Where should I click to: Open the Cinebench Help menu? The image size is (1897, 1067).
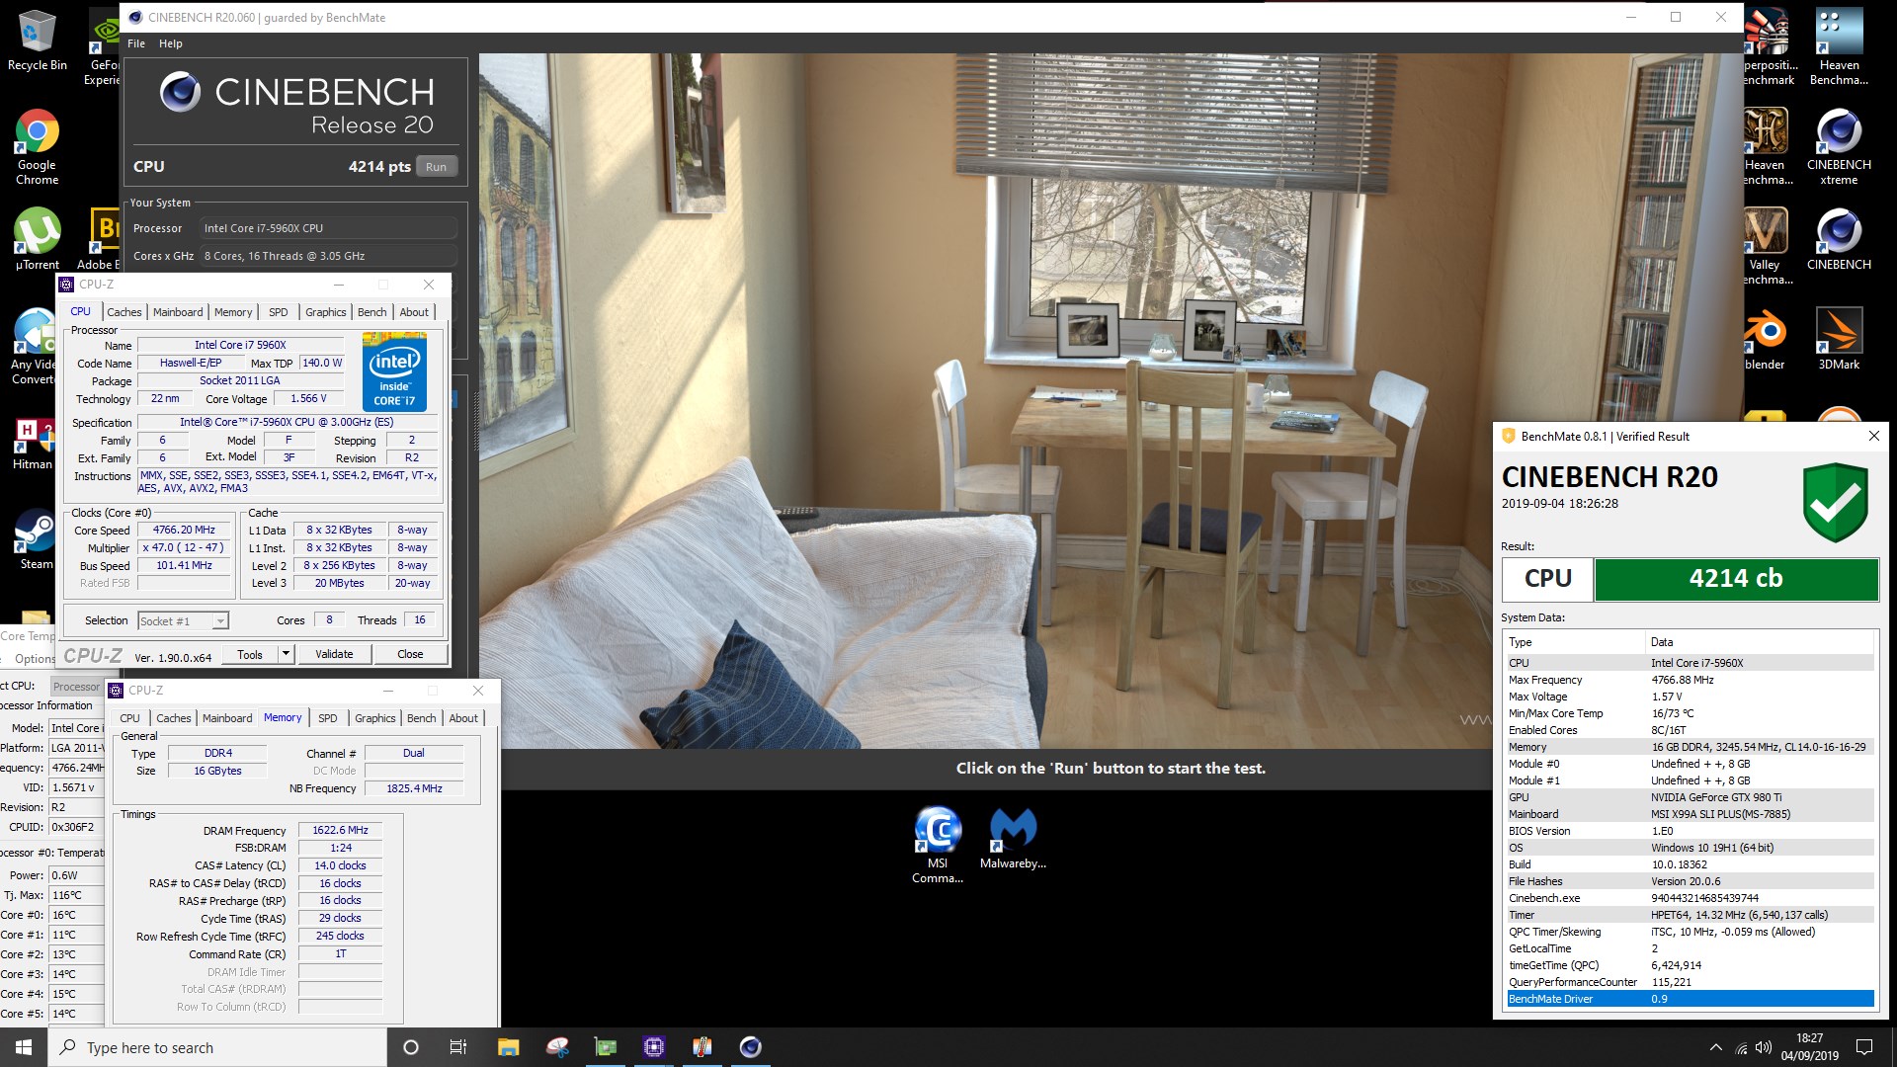point(171,43)
